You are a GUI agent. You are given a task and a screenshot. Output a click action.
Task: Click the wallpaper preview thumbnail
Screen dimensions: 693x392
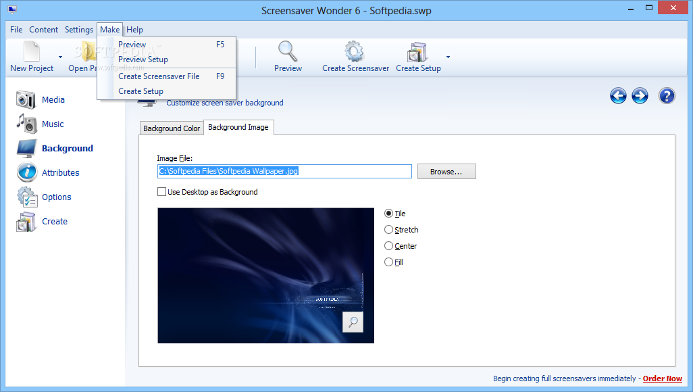pos(265,275)
